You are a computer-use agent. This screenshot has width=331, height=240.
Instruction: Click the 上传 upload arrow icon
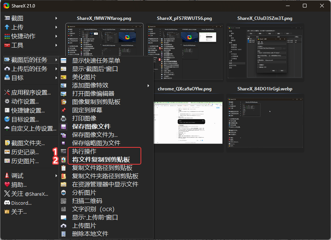(x=7, y=27)
